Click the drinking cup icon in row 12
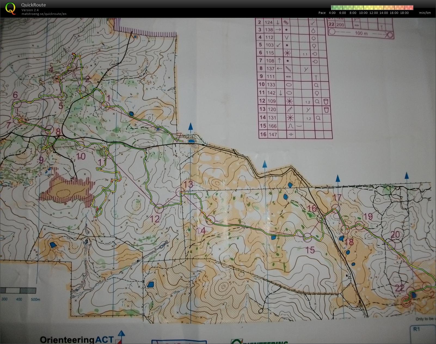436x344 pixels. tap(326, 102)
